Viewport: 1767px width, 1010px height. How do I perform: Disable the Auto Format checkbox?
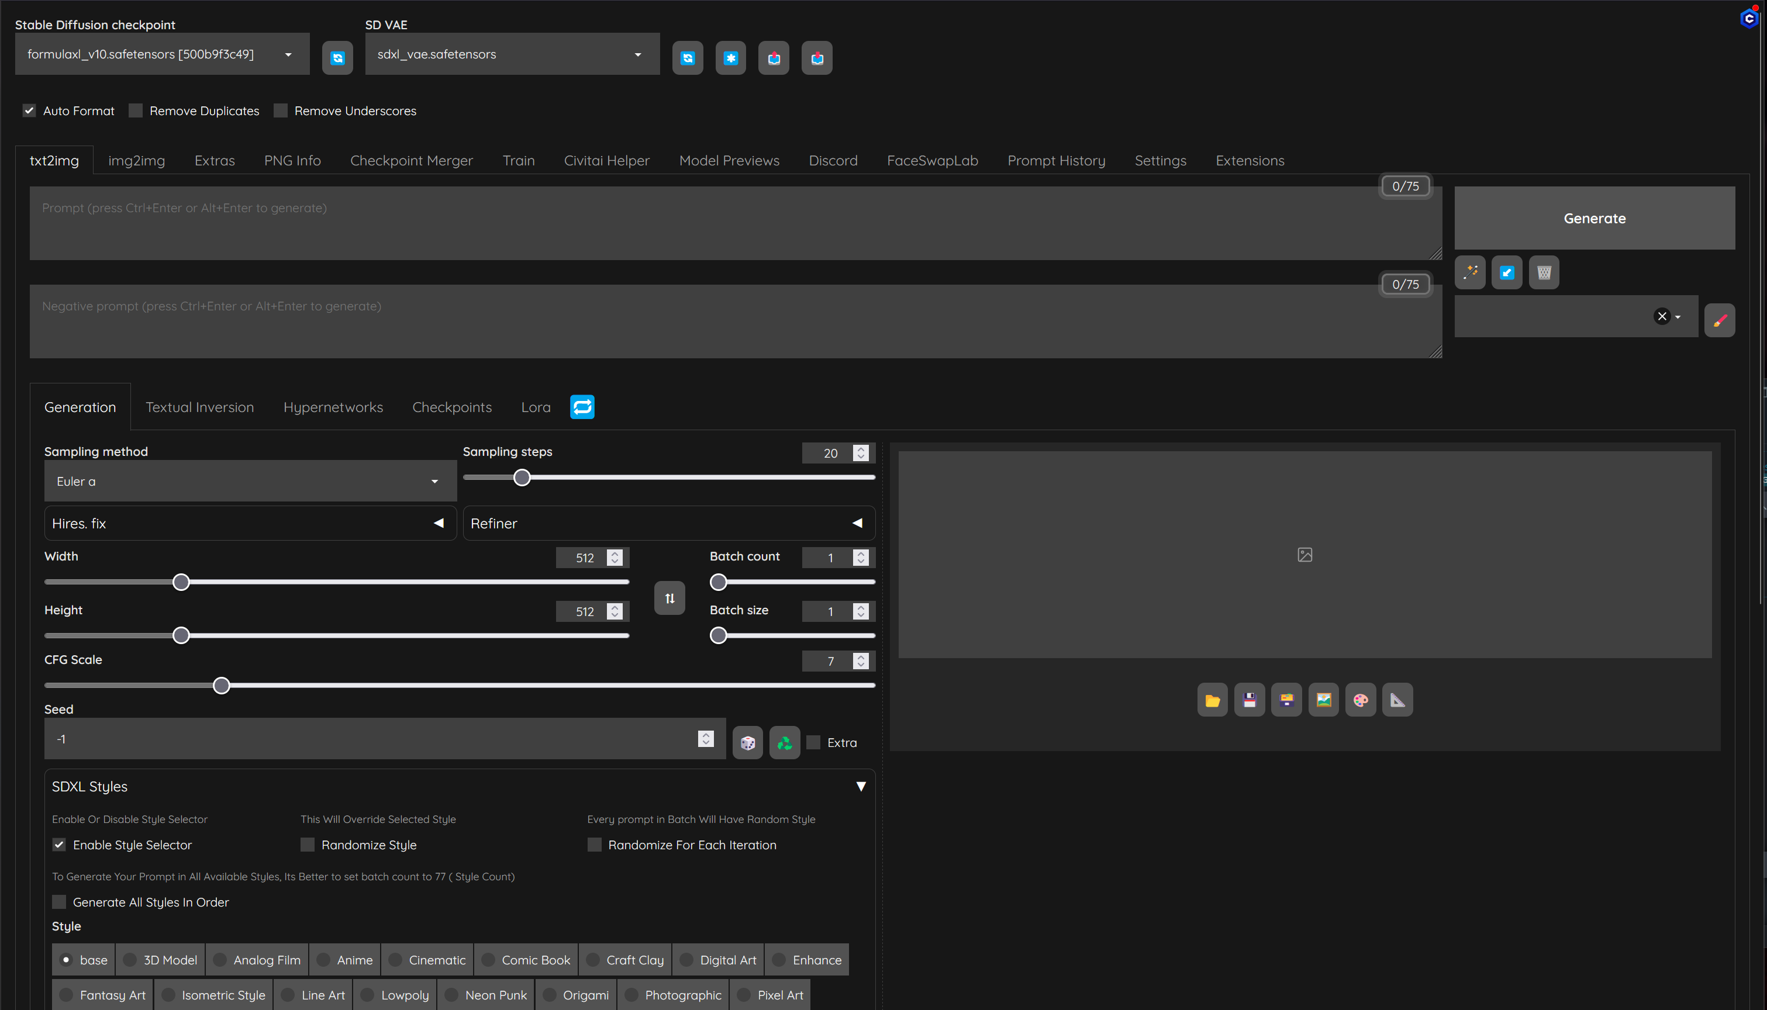pyautogui.click(x=29, y=110)
